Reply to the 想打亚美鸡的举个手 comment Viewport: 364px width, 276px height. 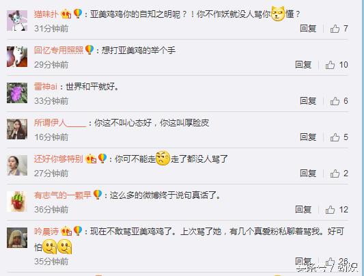pyautogui.click(x=303, y=64)
